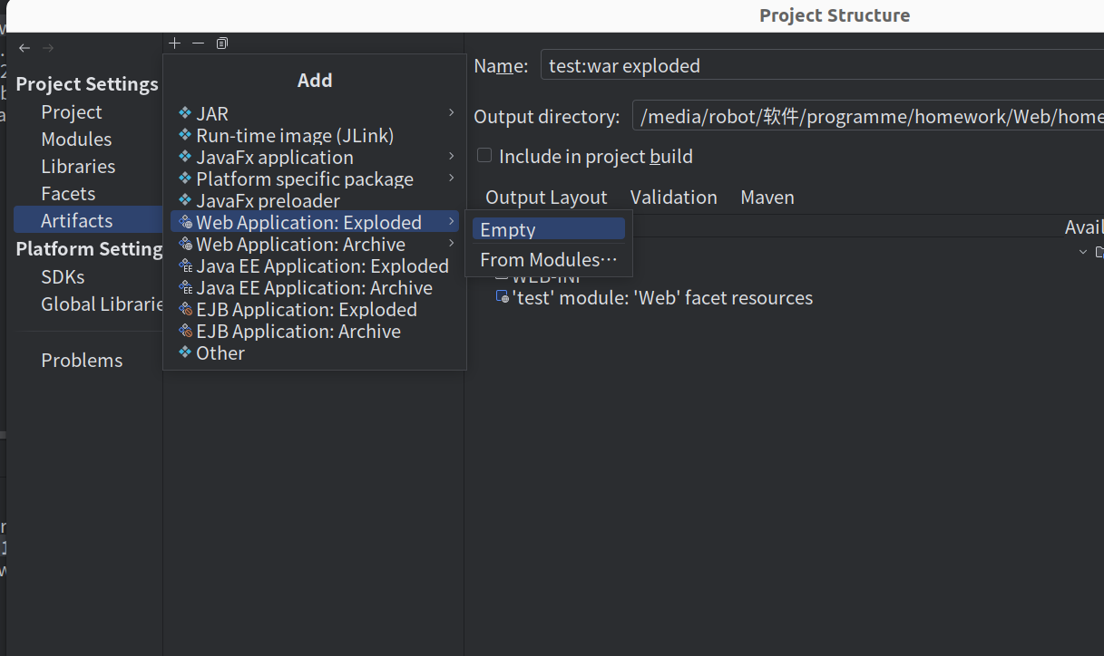1104x656 pixels.
Task: Choose From Modules… in the submenu
Action: pyautogui.click(x=548, y=260)
